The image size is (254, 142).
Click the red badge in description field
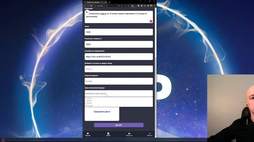(x=151, y=21)
